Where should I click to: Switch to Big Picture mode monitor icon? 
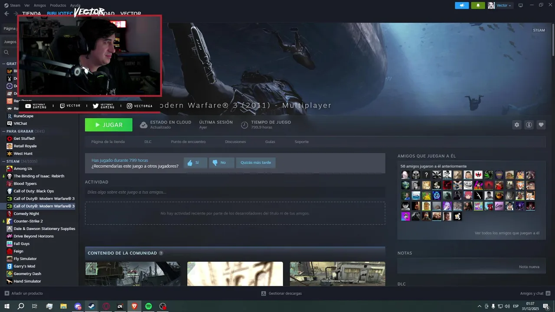point(521,5)
